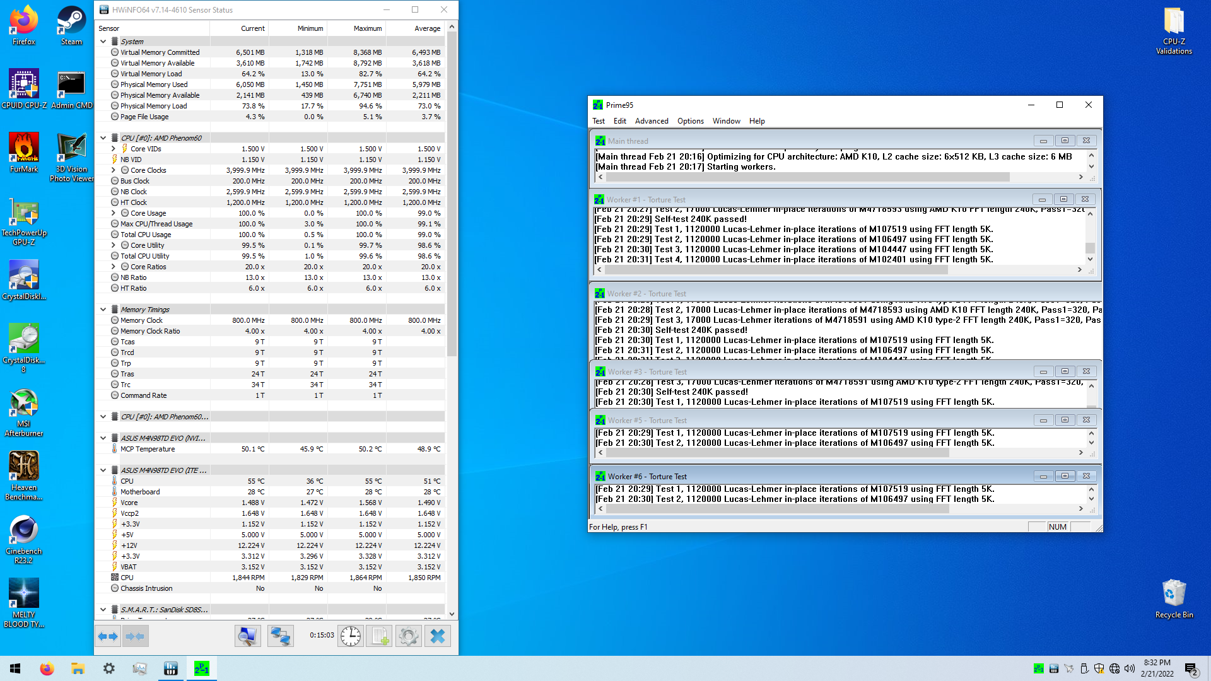Open 3D Vision Photo Viewer icon
The height and width of the screenshot is (681, 1211).
coord(71,158)
